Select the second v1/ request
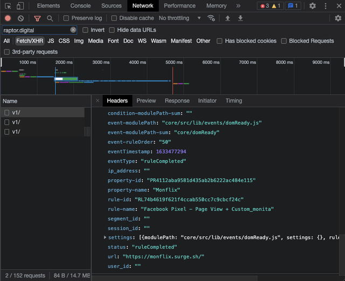This screenshot has height=281, width=345. (x=16, y=122)
